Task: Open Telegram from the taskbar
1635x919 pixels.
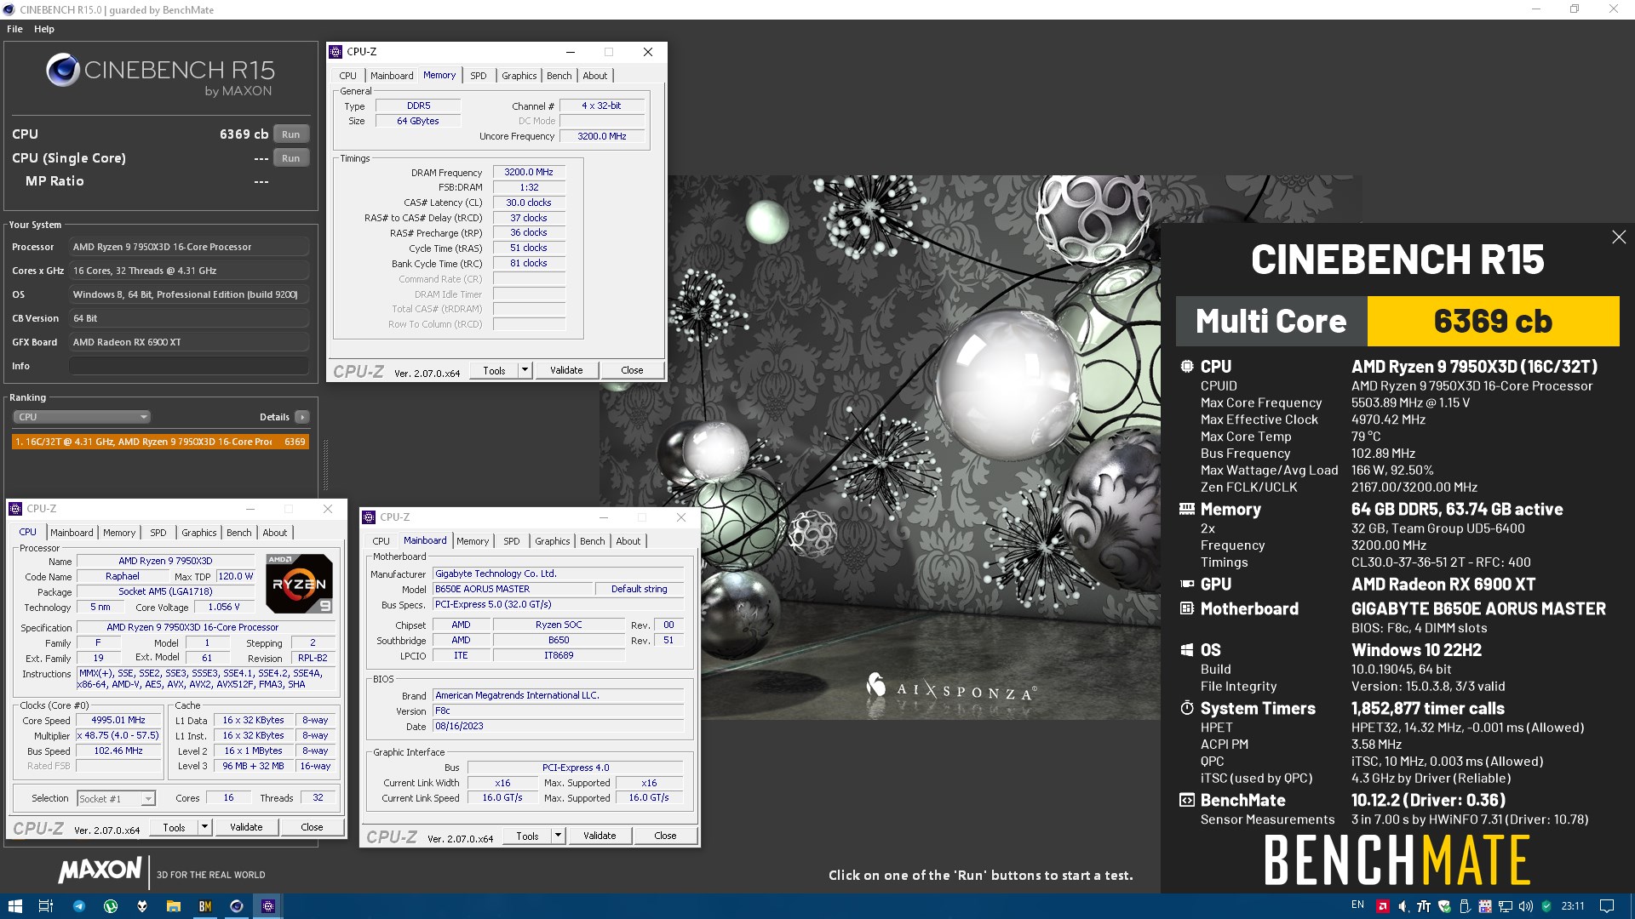Action: pyautogui.click(x=78, y=906)
